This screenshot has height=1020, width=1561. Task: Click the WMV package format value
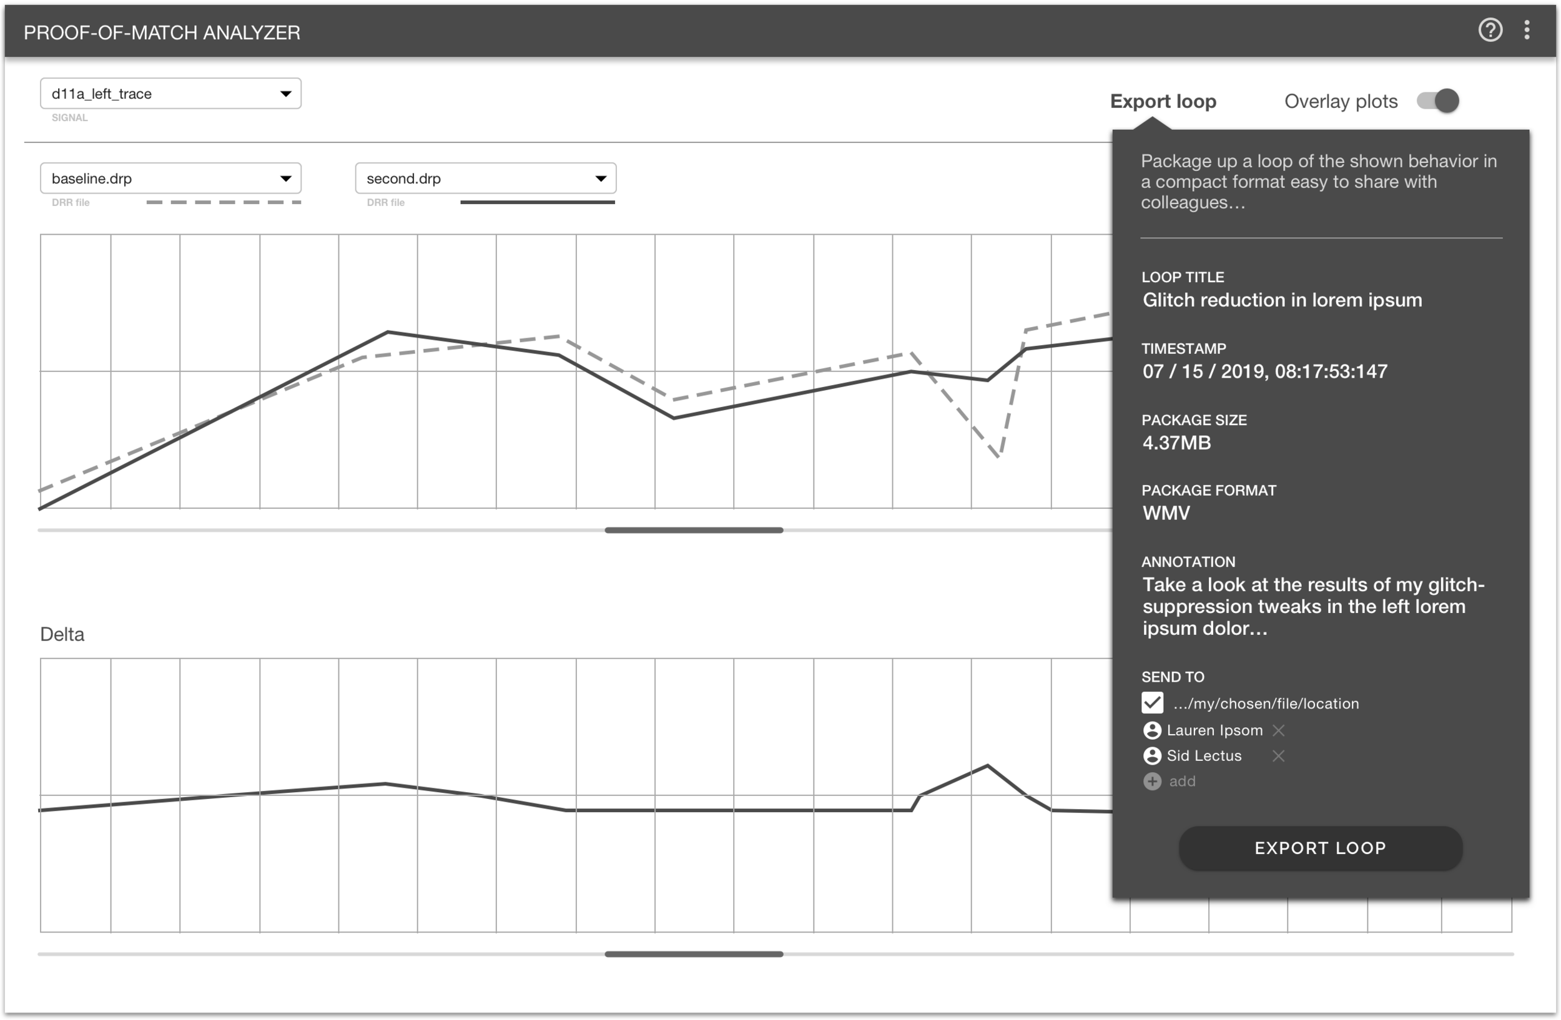1166,513
